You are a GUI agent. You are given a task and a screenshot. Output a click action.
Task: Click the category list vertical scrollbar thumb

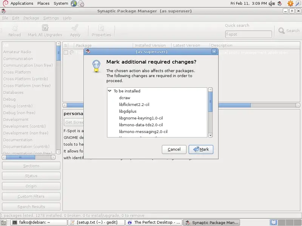[59, 53]
